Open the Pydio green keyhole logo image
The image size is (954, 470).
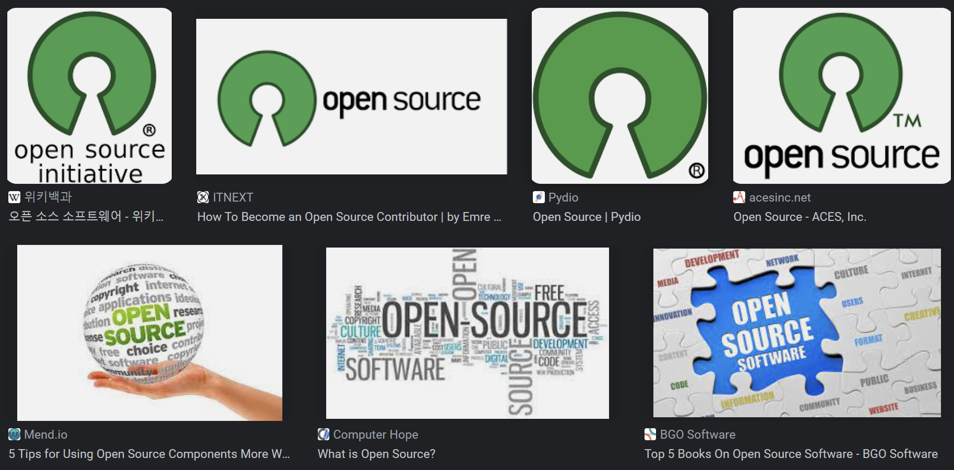tap(619, 96)
